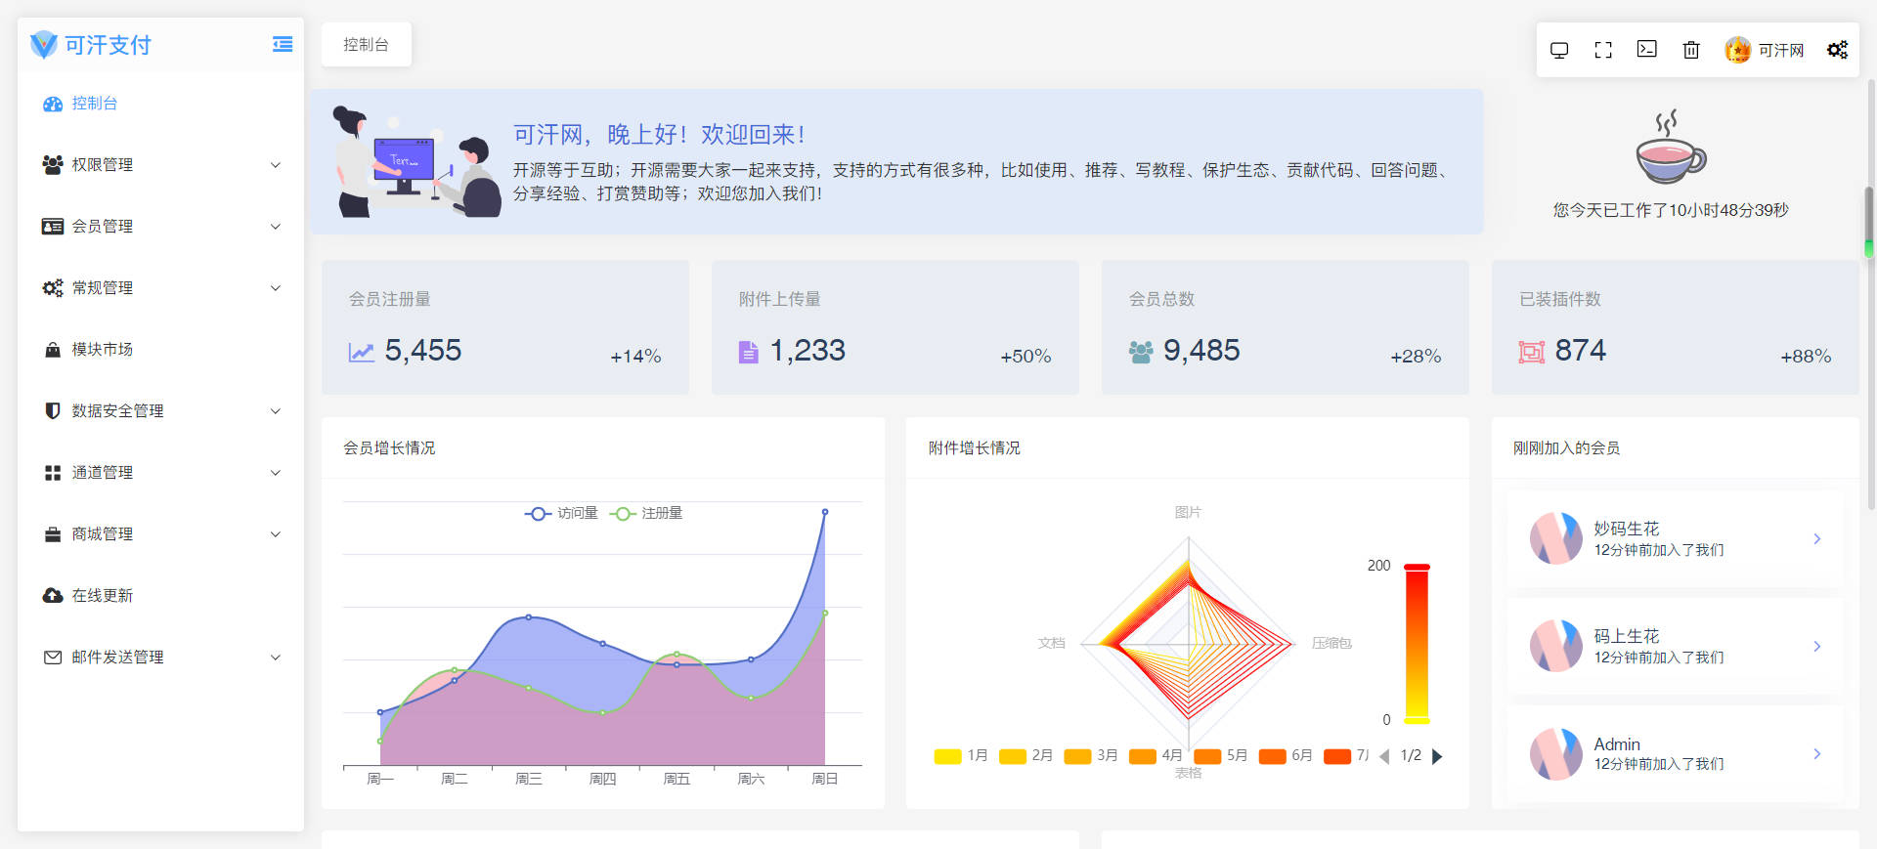Expand the 会员管理 submenu arrow
Screen dimensions: 1877x849
tap(276, 227)
